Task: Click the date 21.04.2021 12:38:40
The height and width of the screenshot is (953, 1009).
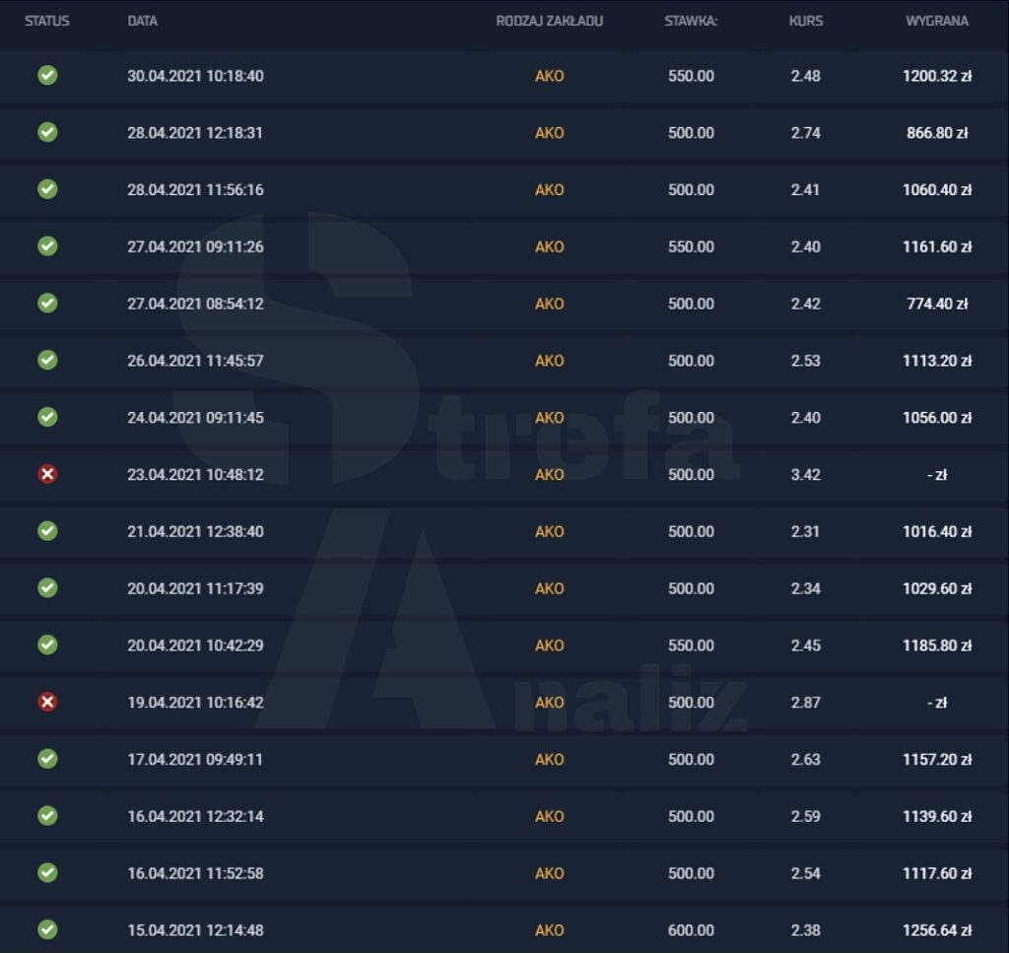Action: 196,531
